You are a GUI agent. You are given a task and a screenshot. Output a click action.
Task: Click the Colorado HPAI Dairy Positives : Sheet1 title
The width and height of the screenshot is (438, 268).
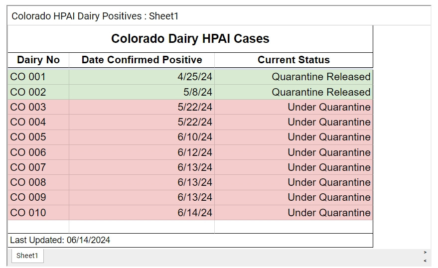(95, 16)
